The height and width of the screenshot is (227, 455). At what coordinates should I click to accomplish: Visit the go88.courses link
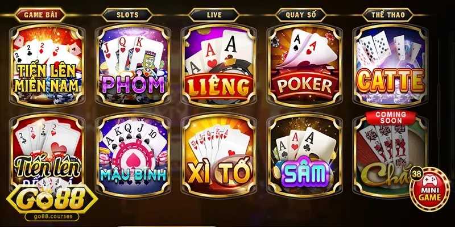coord(52,217)
